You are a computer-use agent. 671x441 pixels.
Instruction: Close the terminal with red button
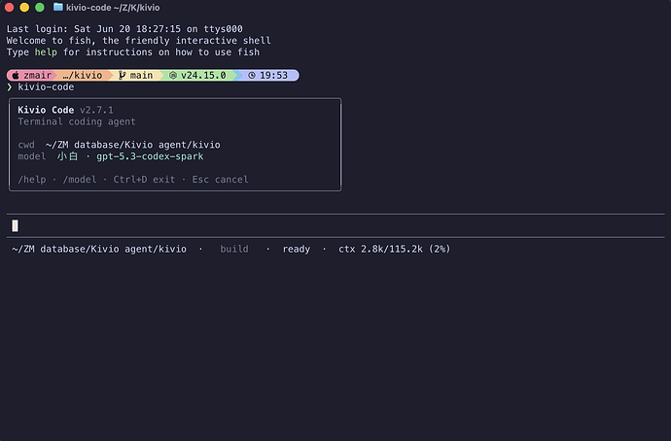(x=10, y=7)
